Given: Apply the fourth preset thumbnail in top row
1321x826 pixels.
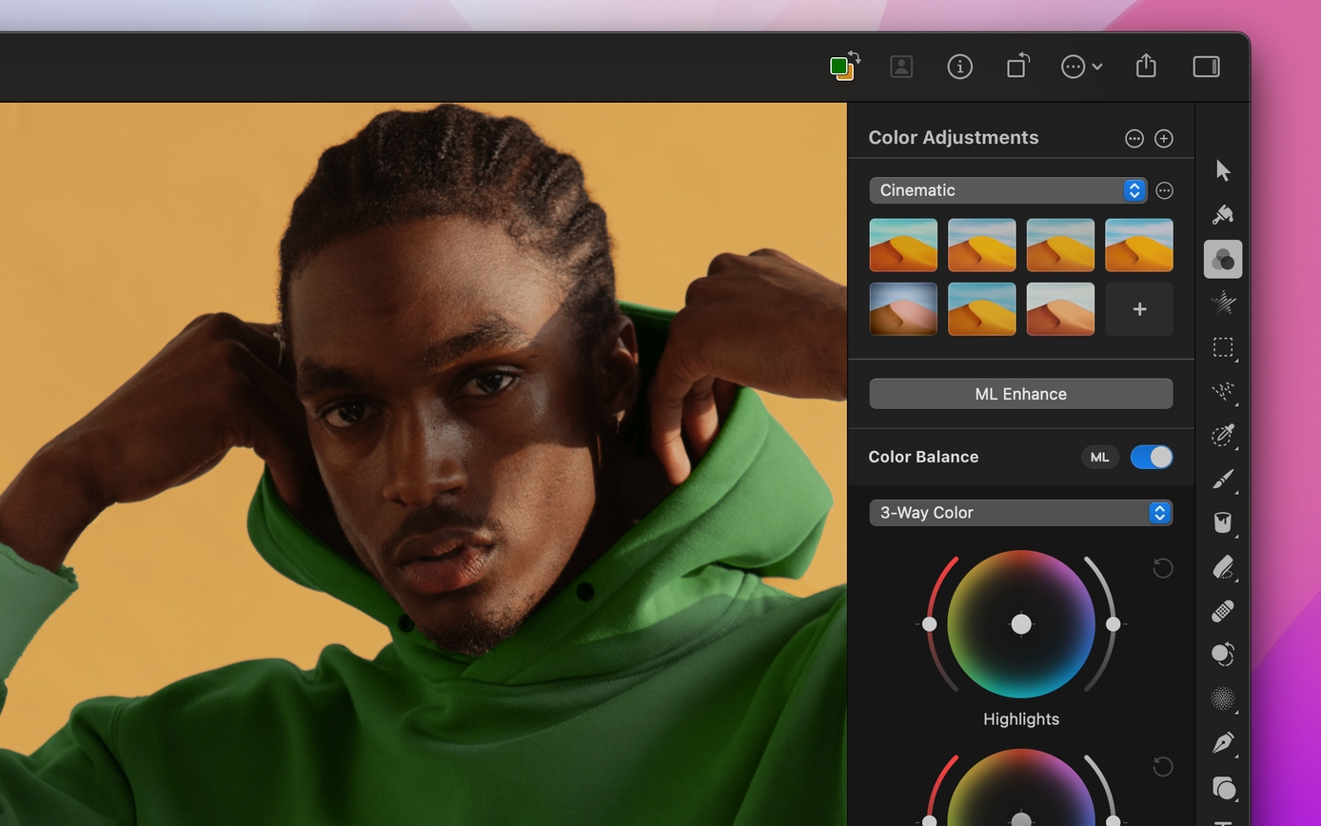Looking at the screenshot, I should [x=1139, y=246].
